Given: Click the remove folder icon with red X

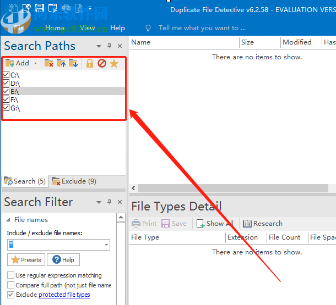Looking at the screenshot, I should click(x=49, y=63).
